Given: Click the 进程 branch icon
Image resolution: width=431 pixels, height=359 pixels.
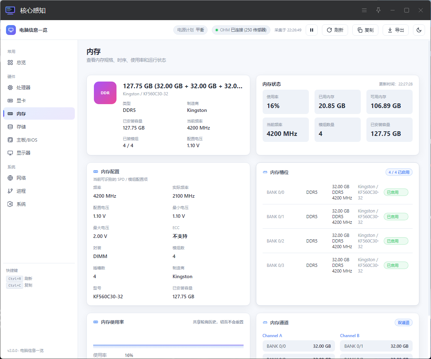Looking at the screenshot, I should coord(10,191).
